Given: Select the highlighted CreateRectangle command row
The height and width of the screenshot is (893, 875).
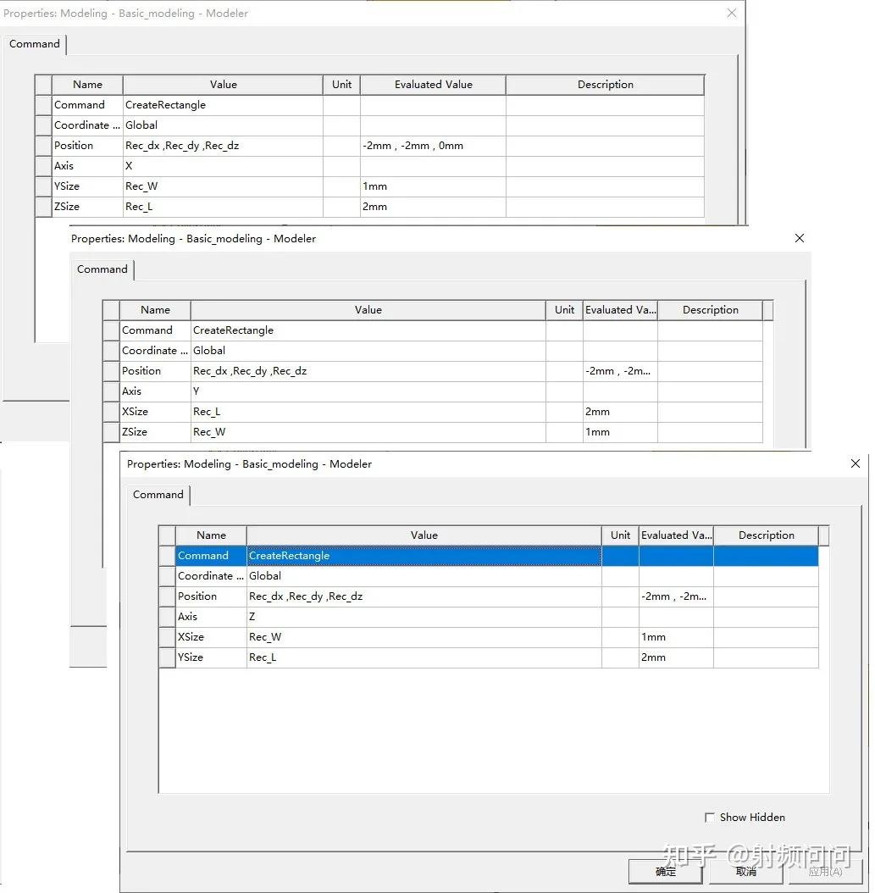Looking at the screenshot, I should point(496,556).
